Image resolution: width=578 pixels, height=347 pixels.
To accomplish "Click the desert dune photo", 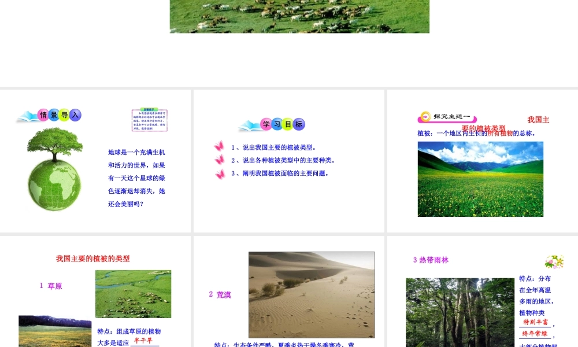I will [x=312, y=294].
